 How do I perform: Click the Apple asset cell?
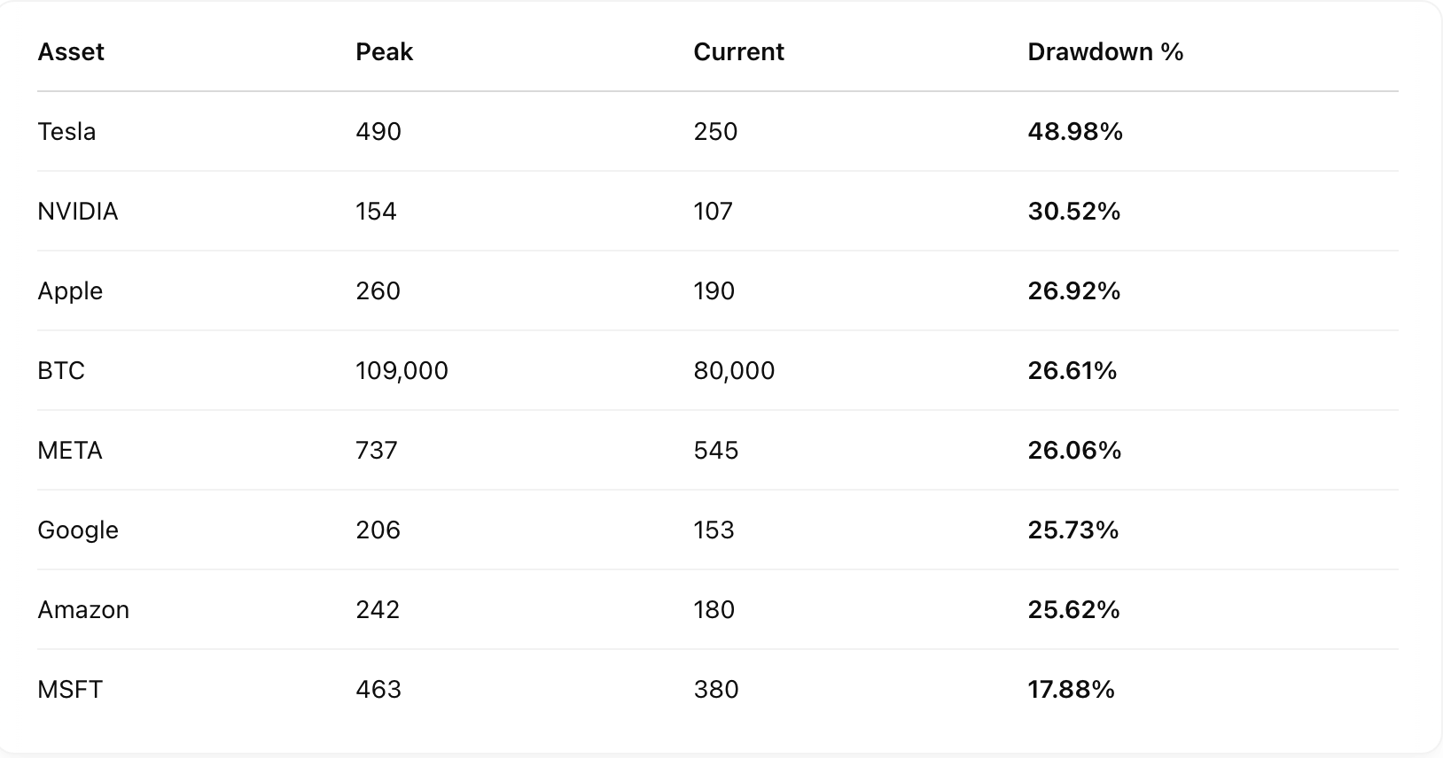(70, 291)
